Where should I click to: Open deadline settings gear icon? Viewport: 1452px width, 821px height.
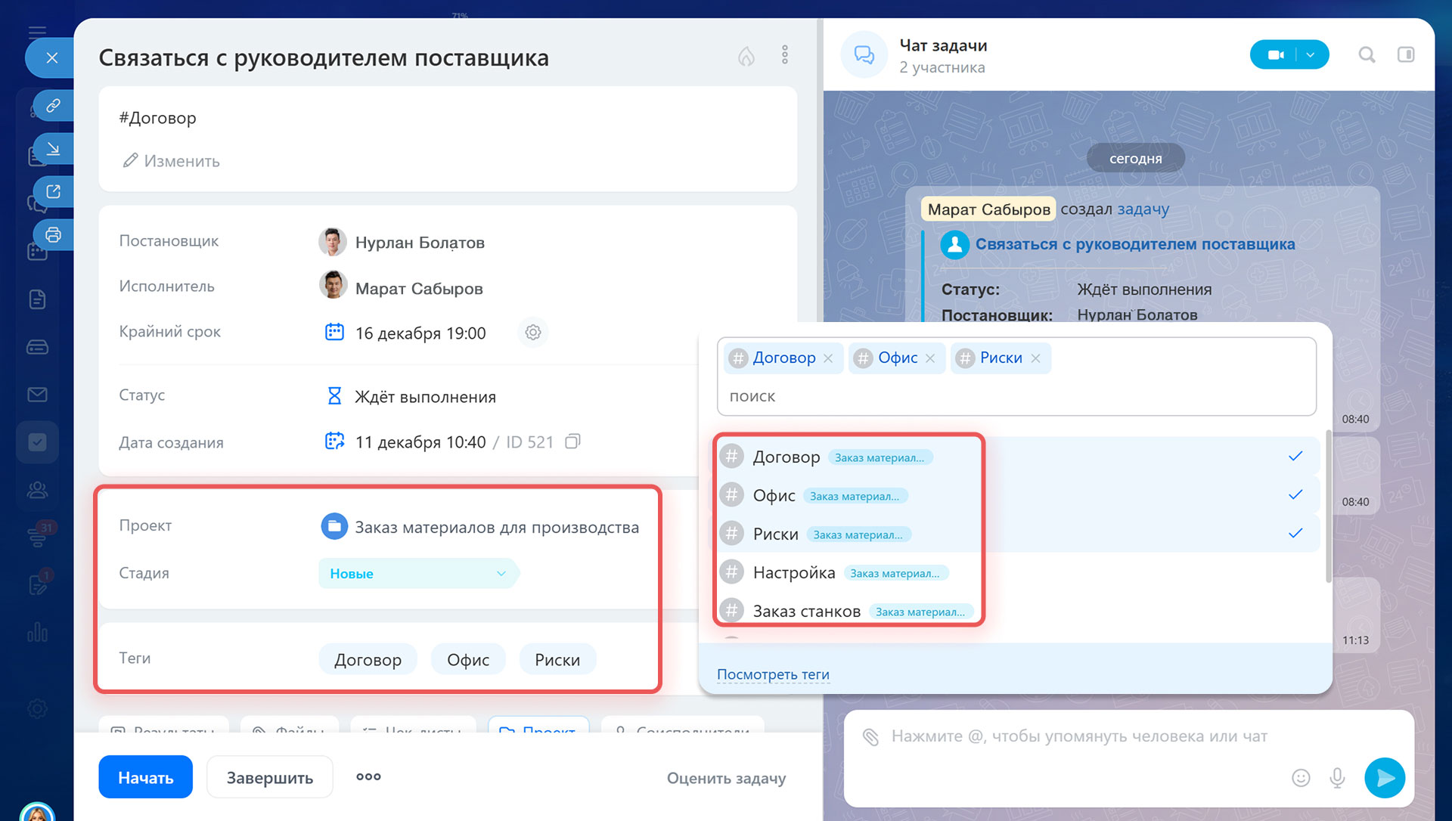(x=532, y=333)
